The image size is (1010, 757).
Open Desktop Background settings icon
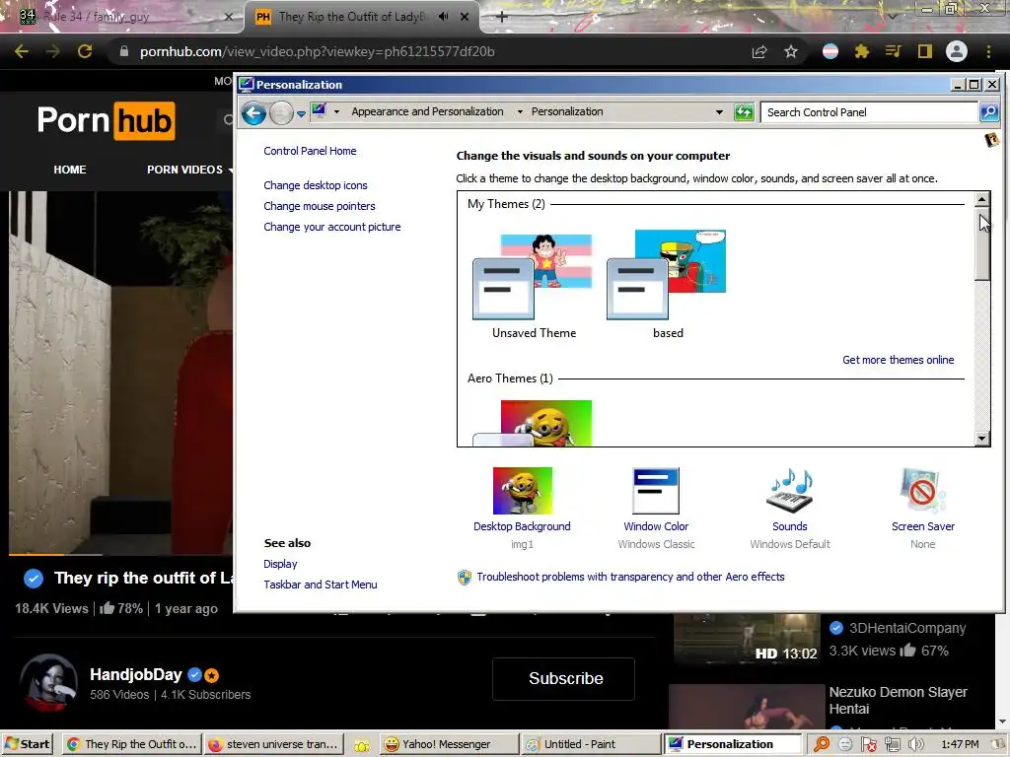523,491
